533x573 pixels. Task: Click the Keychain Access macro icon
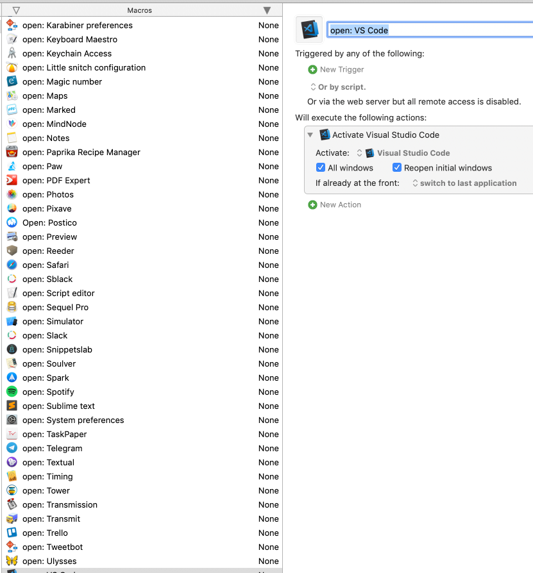point(12,53)
